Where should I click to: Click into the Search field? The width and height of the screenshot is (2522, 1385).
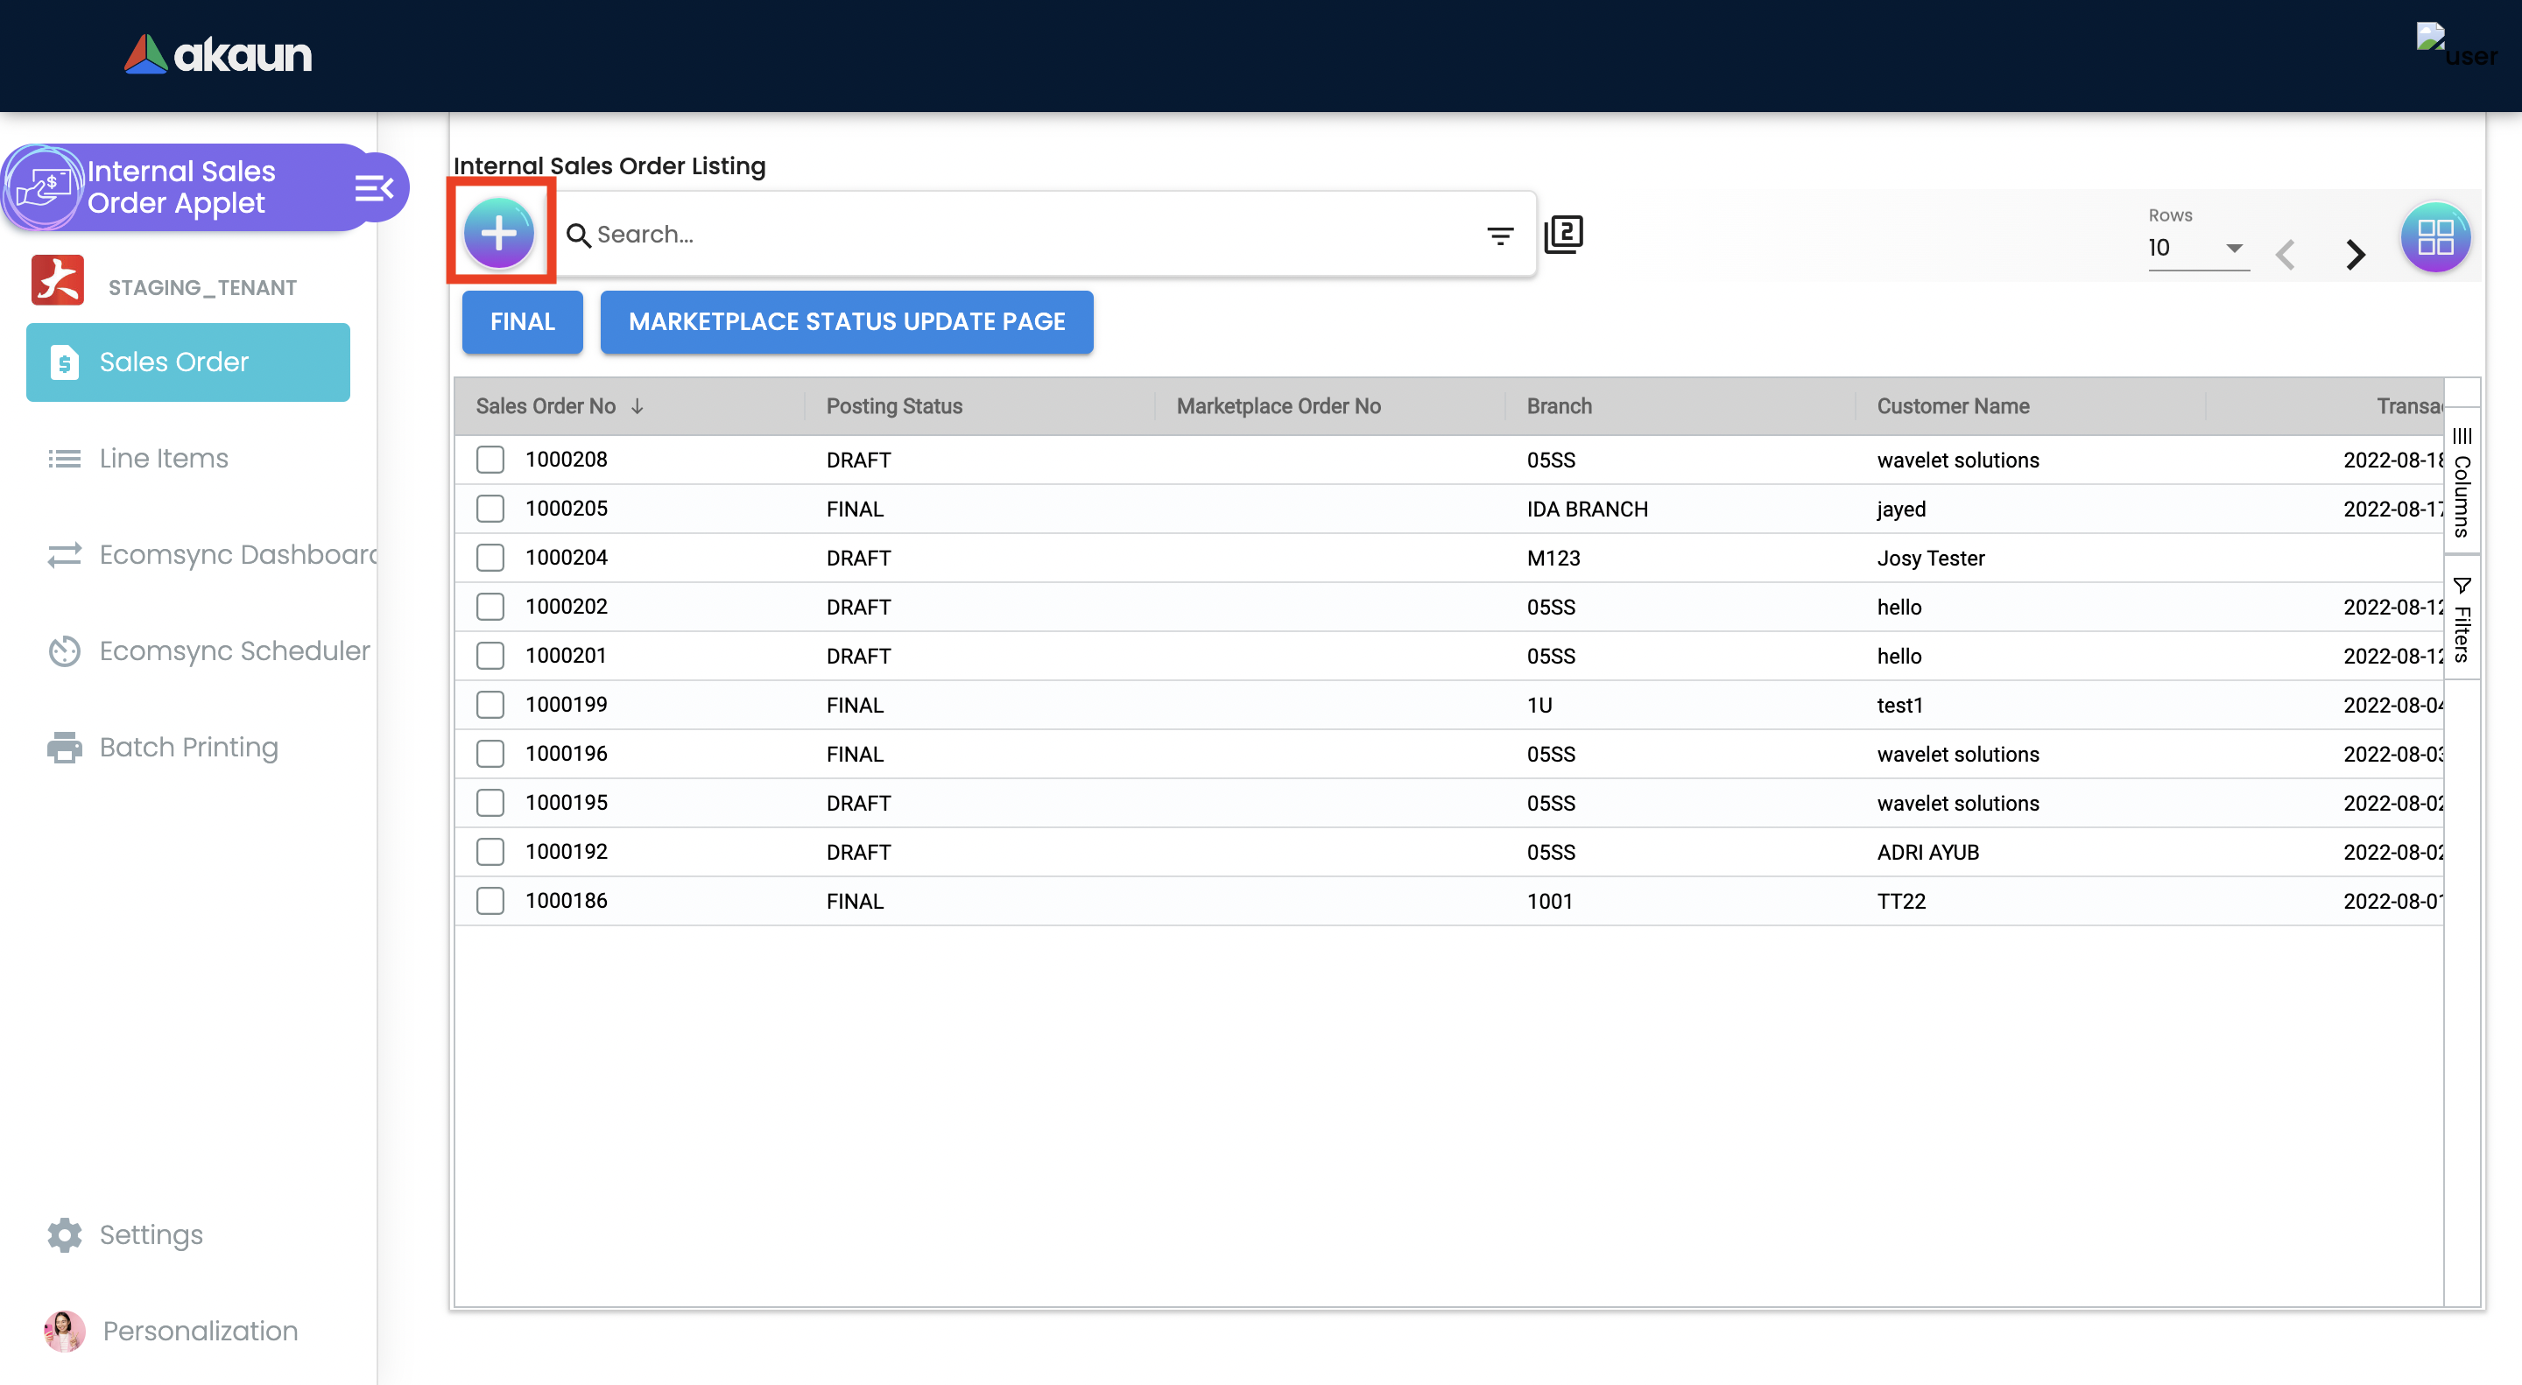pos(1028,235)
